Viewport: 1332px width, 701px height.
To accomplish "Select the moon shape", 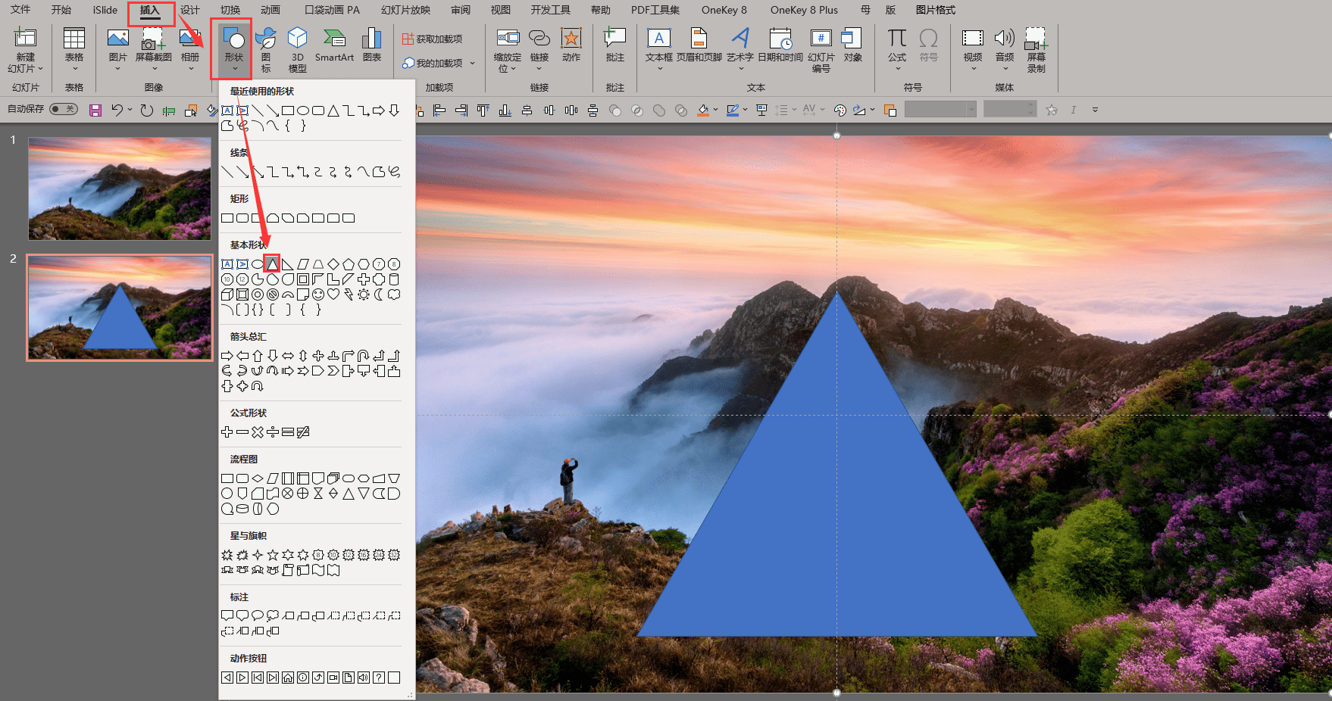I will pos(379,294).
